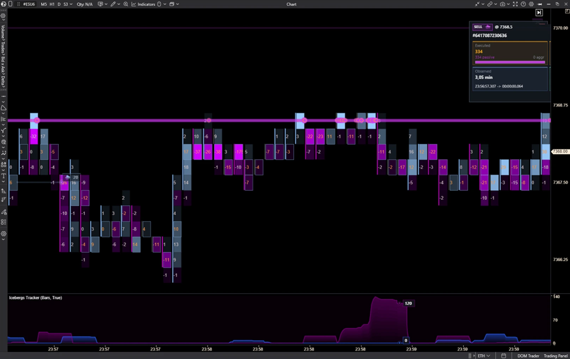Click the fullscreen expand arrows icon
This screenshot has height=359, width=570.
[515, 4]
